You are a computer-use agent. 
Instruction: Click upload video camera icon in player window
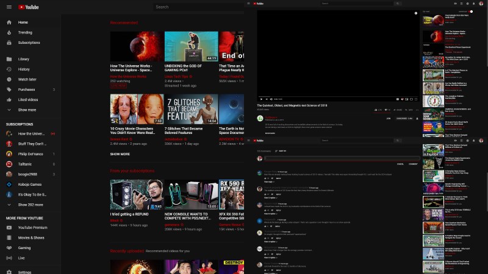point(455,4)
